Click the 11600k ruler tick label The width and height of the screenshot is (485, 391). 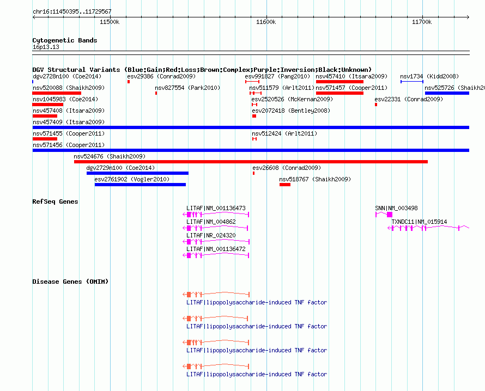tap(266, 22)
